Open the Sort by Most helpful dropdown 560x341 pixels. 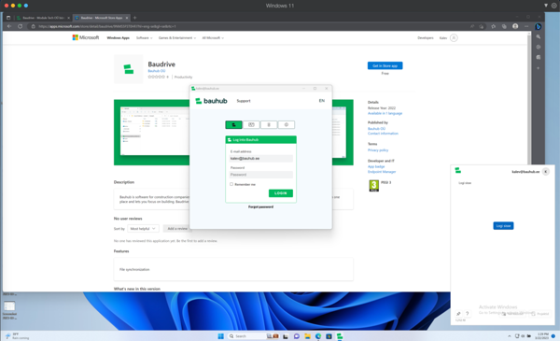point(143,228)
